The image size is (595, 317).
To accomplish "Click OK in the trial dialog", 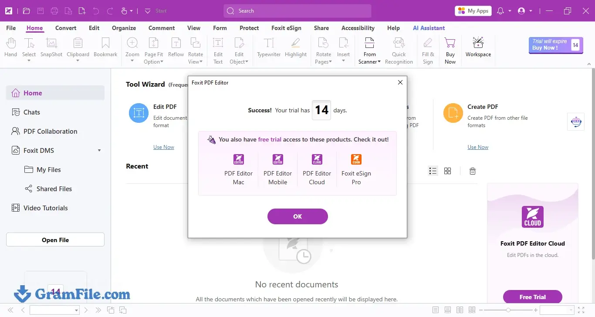I will pos(297,216).
